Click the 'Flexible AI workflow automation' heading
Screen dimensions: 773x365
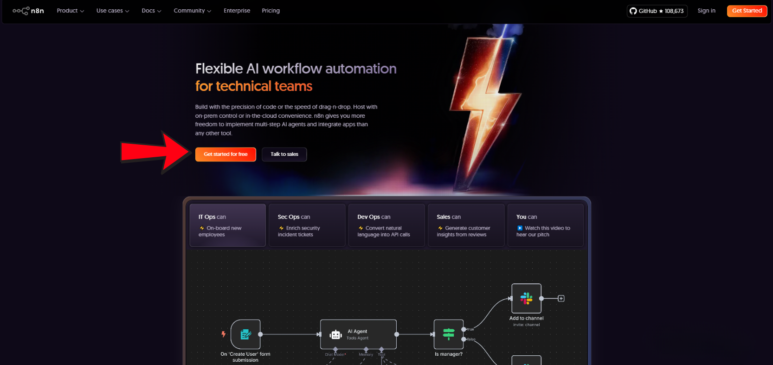pyautogui.click(x=296, y=69)
